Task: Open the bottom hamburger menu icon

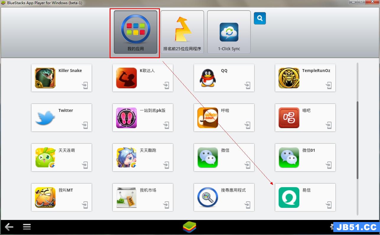Action: point(27,227)
